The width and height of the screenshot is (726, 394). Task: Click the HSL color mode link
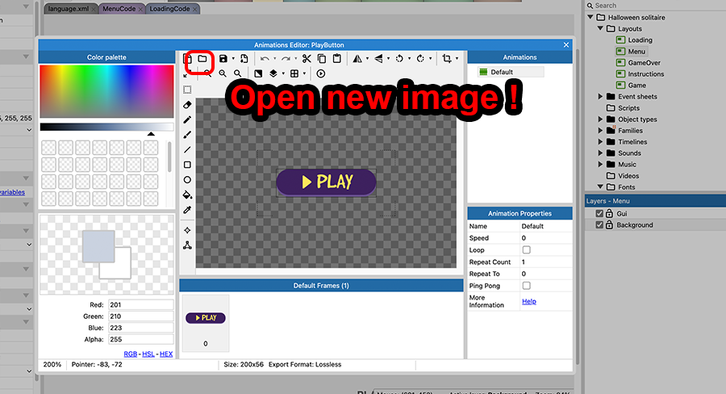click(148, 354)
